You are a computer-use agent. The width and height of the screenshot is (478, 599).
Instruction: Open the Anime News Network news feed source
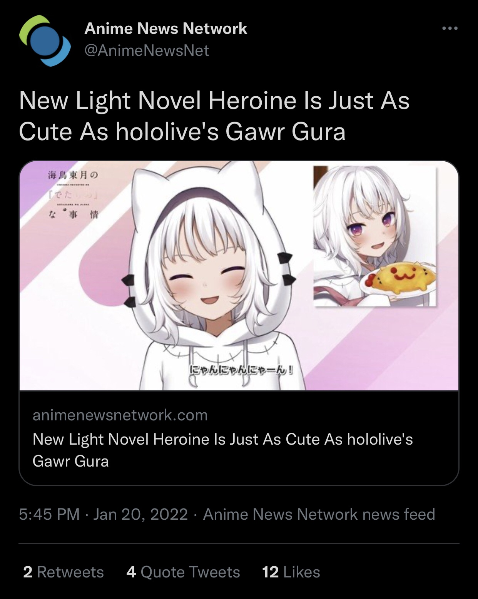pos(319,514)
